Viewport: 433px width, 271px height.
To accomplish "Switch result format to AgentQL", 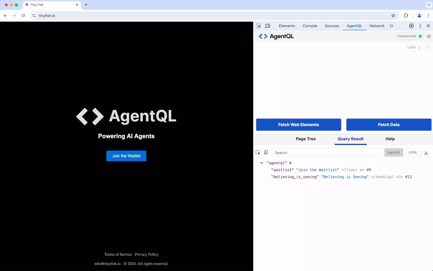I will pos(394,152).
